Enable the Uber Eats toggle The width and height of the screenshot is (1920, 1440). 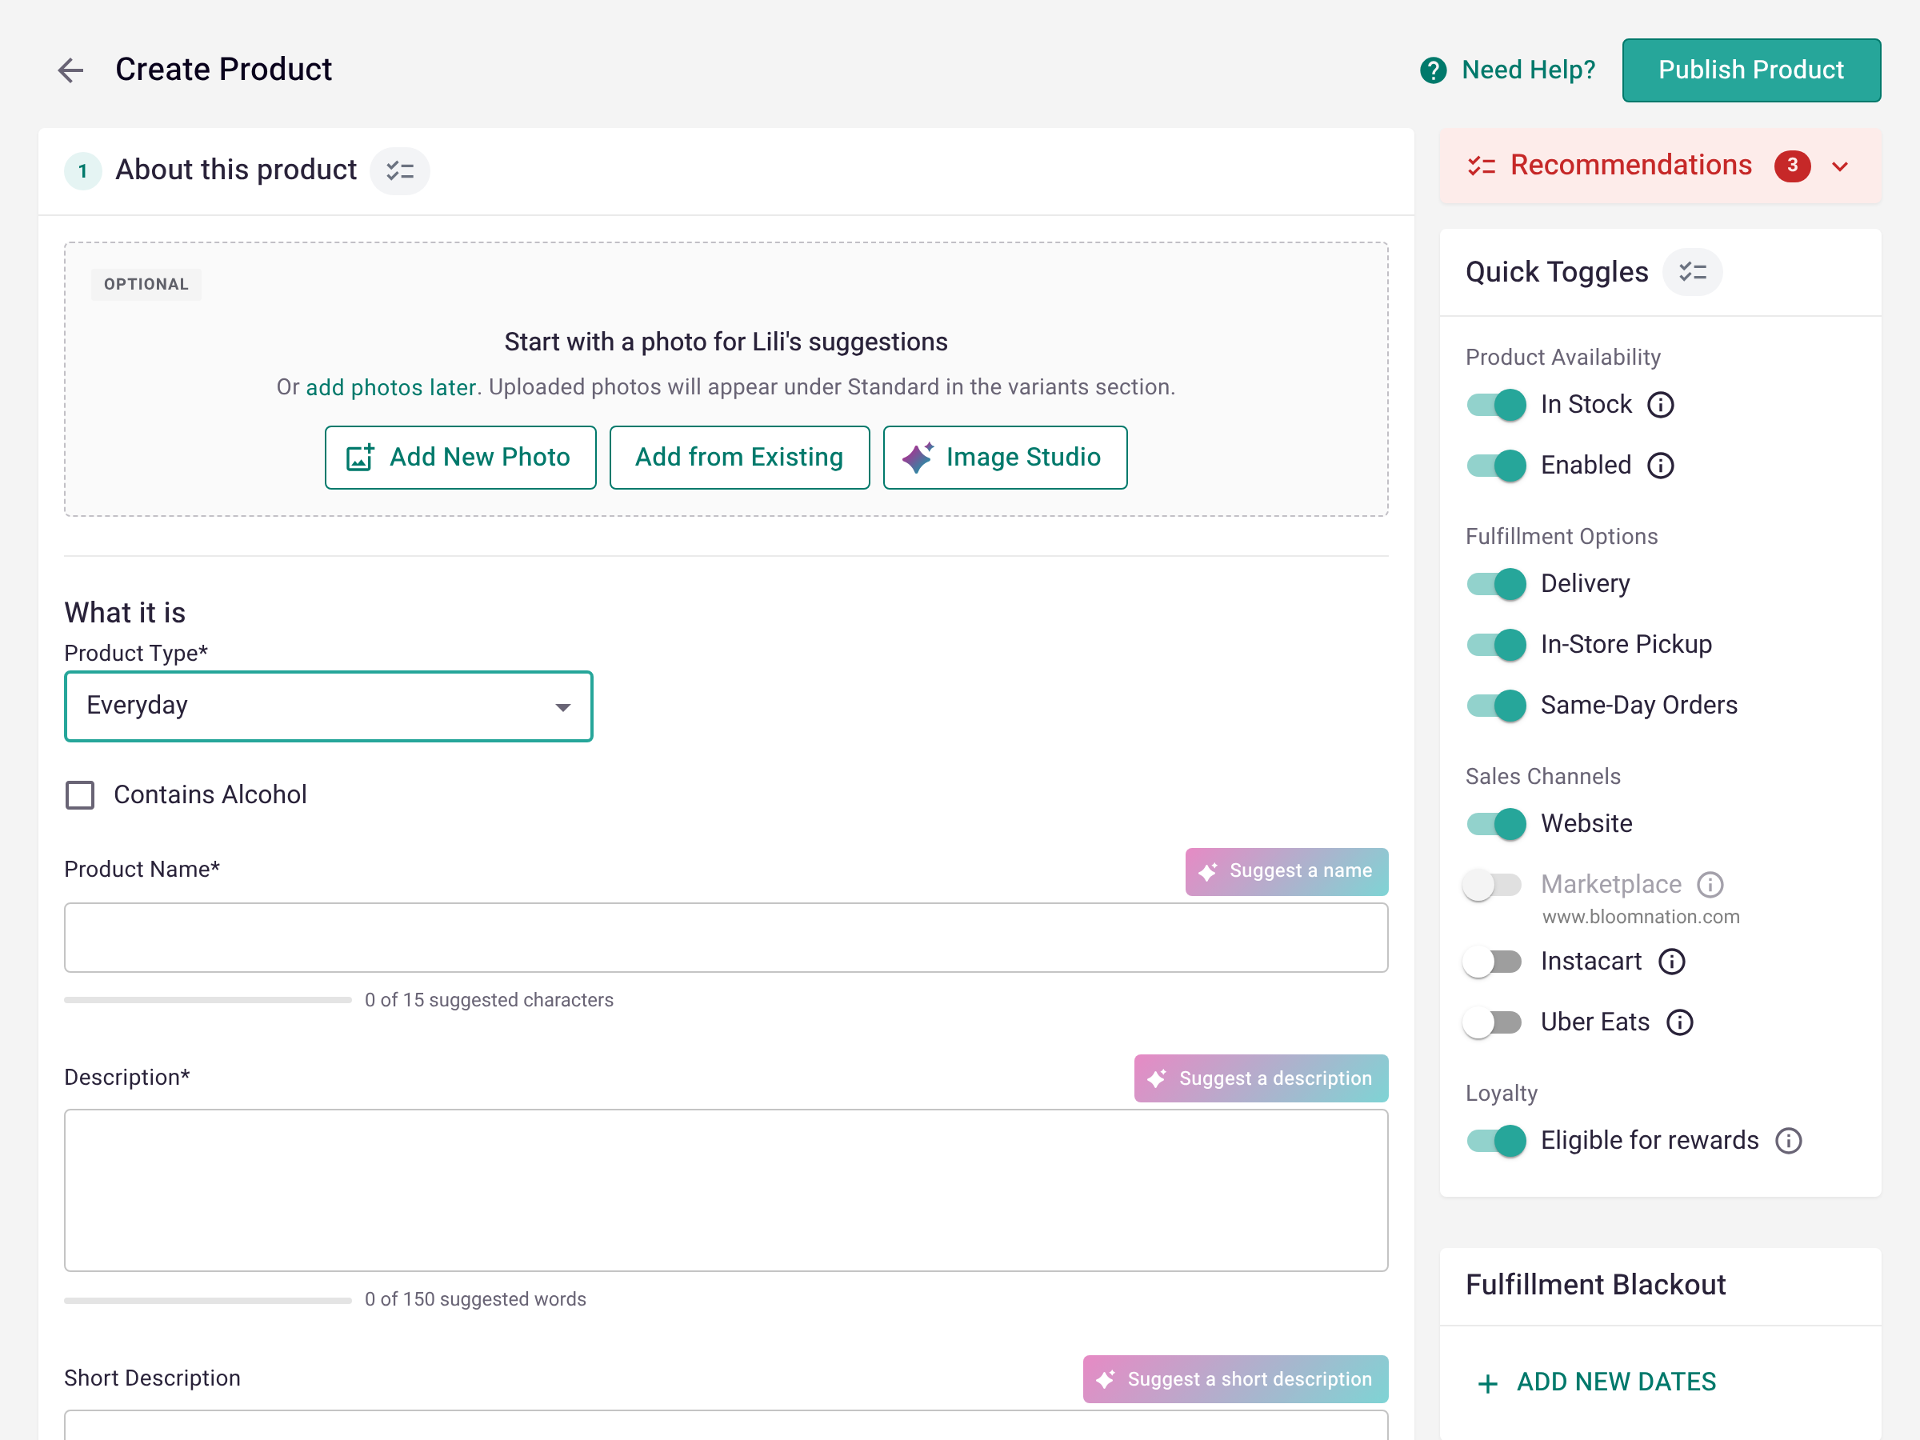[x=1493, y=1022]
